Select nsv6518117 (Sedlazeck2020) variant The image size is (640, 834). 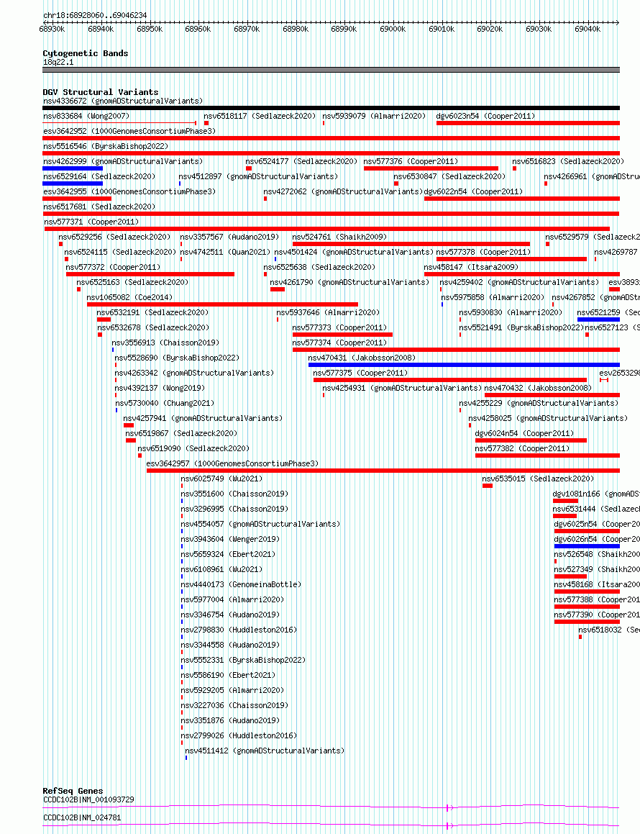260,116
